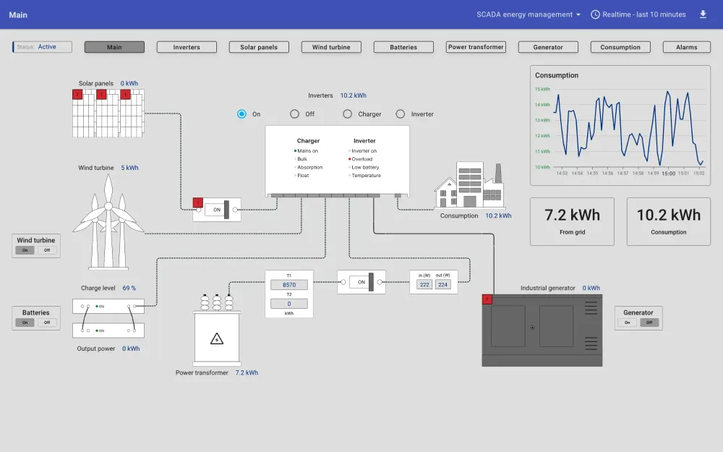Click the T2 value field 0
723x452 pixels.
point(289,304)
